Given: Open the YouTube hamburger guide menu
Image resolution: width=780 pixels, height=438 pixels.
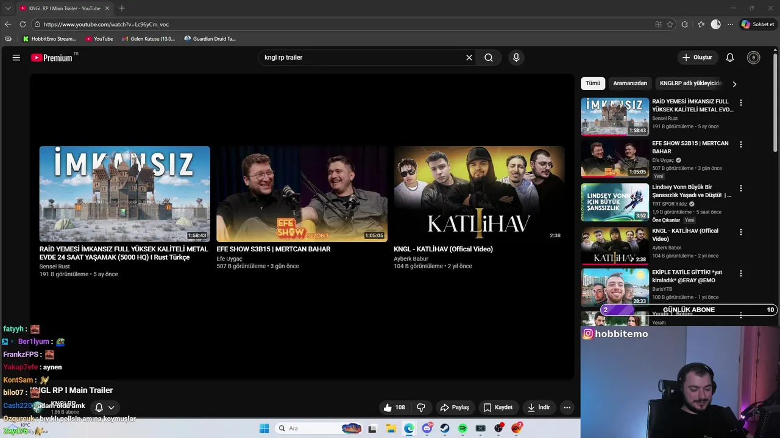Looking at the screenshot, I should [16, 57].
